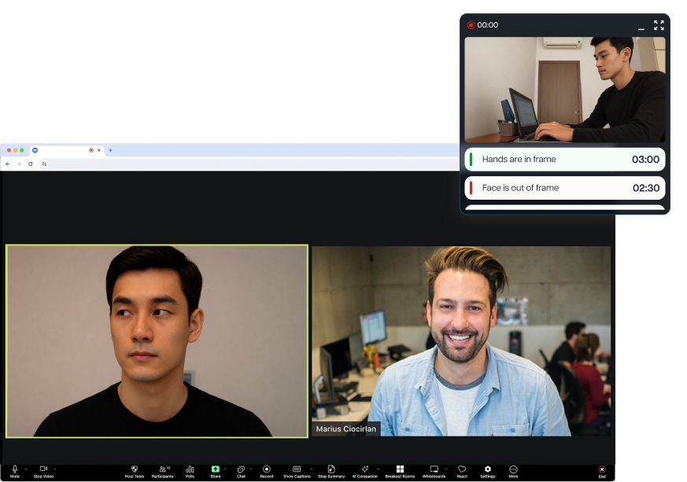Image resolution: width=687 pixels, height=482 pixels.
Task: Open React emoji options
Action: (462, 470)
